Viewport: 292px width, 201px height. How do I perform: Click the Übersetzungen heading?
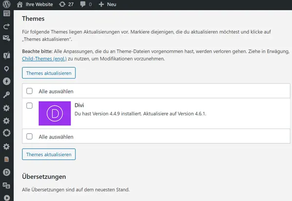[44, 177]
